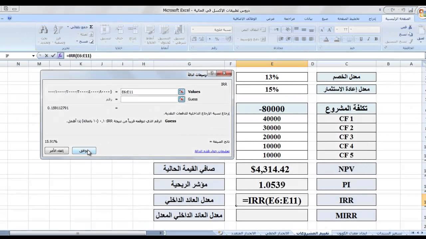
Task: Open the Name Box dropdown arrow
Action: pos(33,56)
